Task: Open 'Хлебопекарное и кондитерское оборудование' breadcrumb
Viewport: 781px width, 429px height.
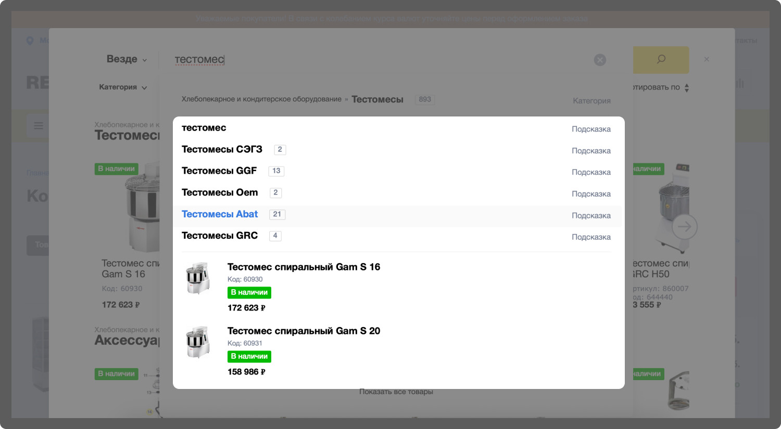Action: pos(261,99)
